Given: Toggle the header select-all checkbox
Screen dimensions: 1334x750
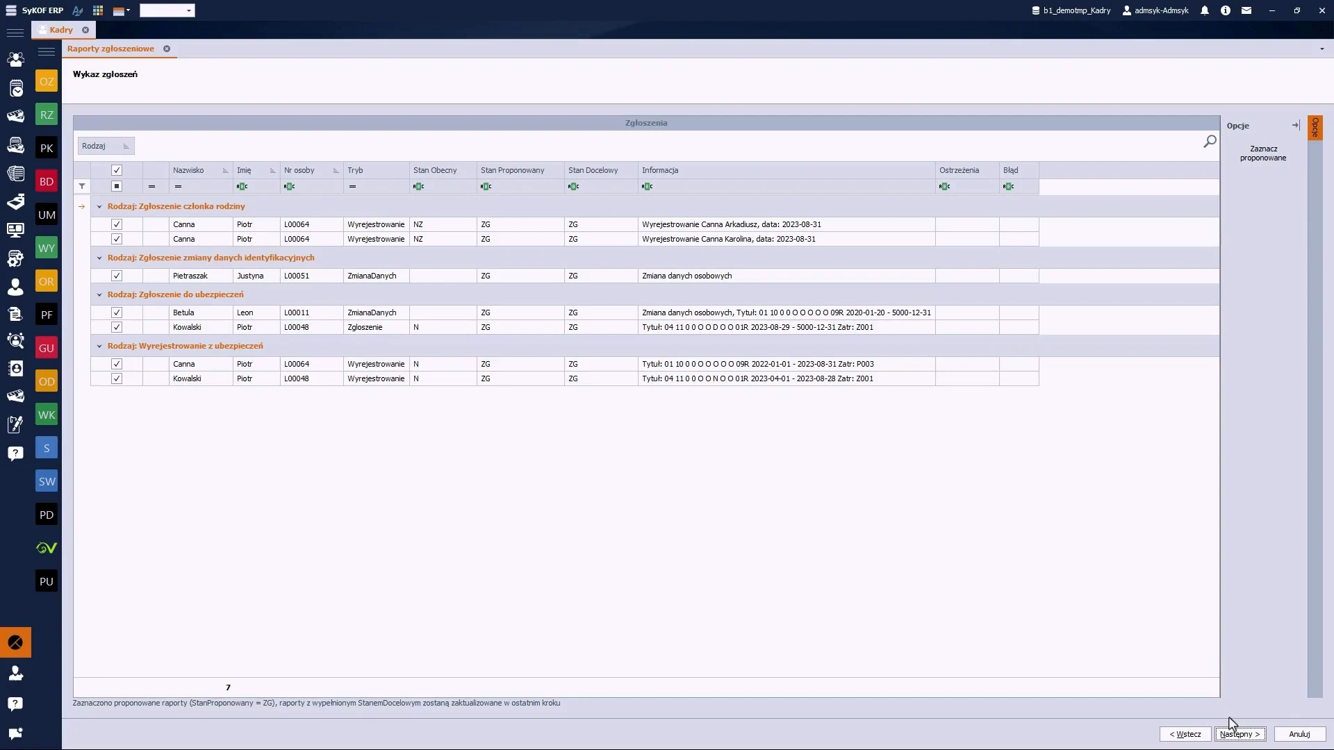Looking at the screenshot, I should tap(117, 170).
